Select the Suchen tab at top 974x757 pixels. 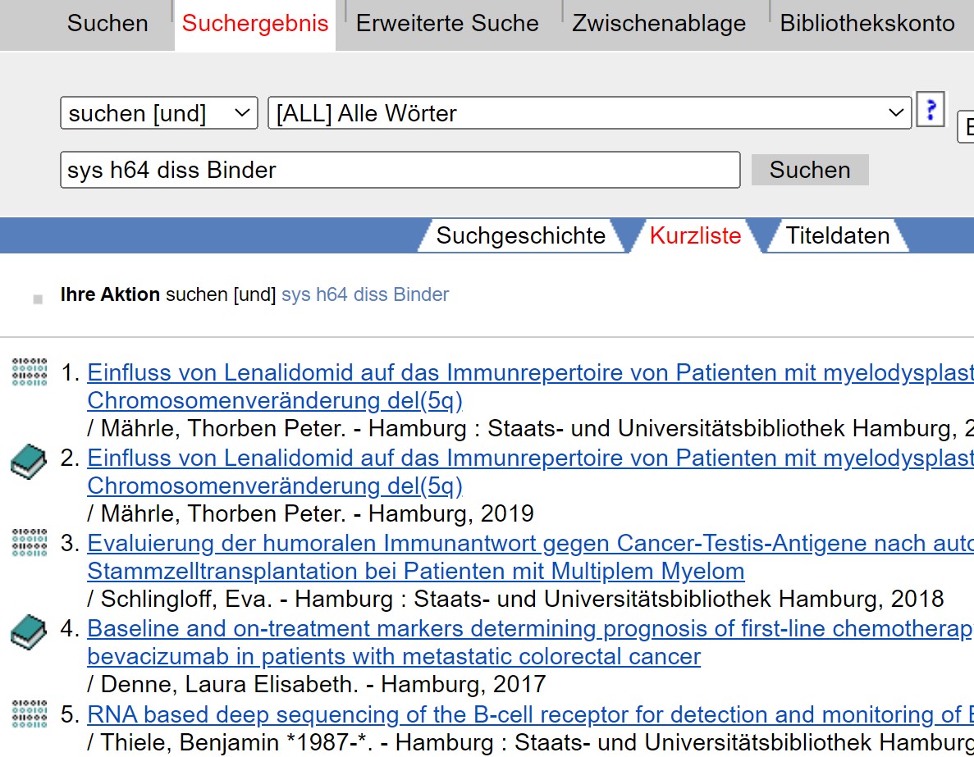pos(107,24)
